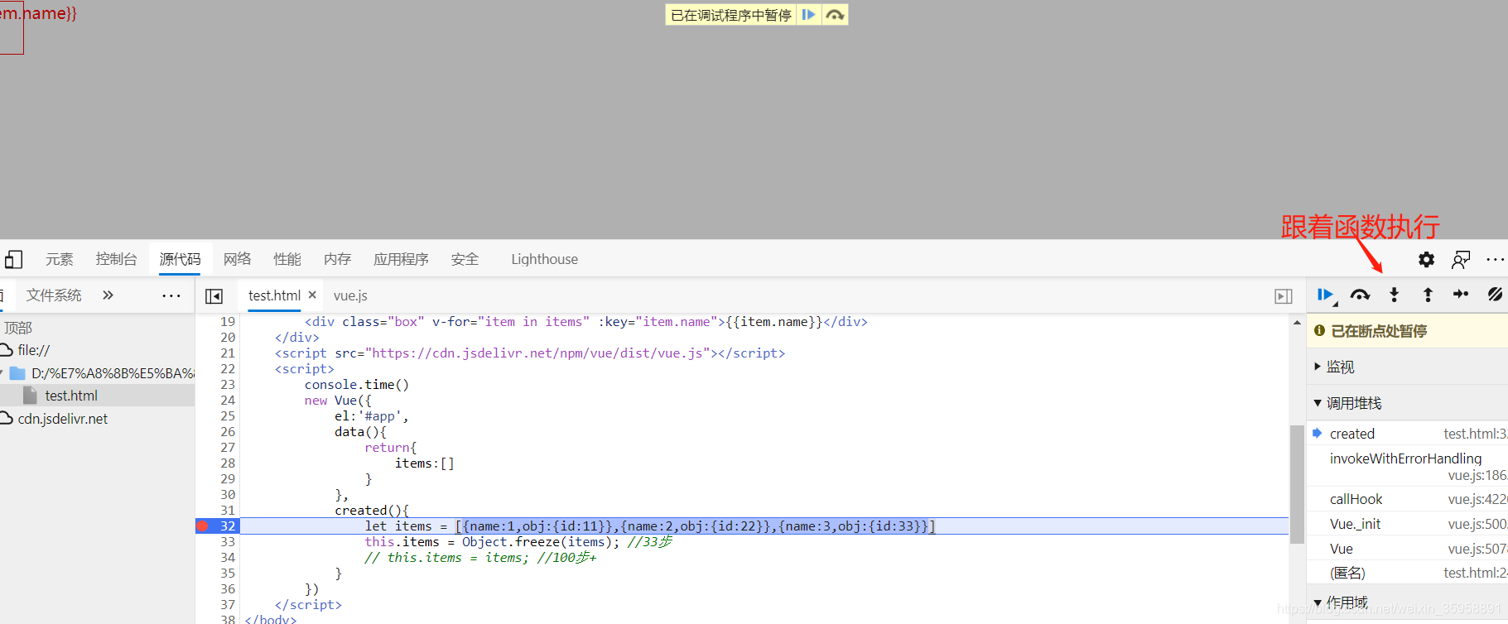
Task: Click the Step over function icon
Action: coord(1360,295)
